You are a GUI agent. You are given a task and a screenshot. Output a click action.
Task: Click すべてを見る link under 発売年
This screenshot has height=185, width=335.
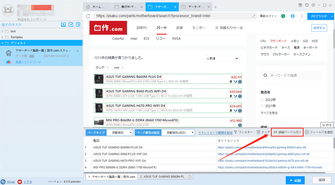(269, 113)
